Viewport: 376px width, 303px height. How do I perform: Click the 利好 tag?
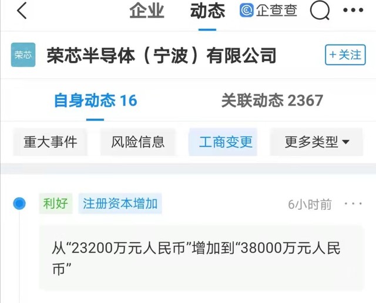click(x=56, y=203)
